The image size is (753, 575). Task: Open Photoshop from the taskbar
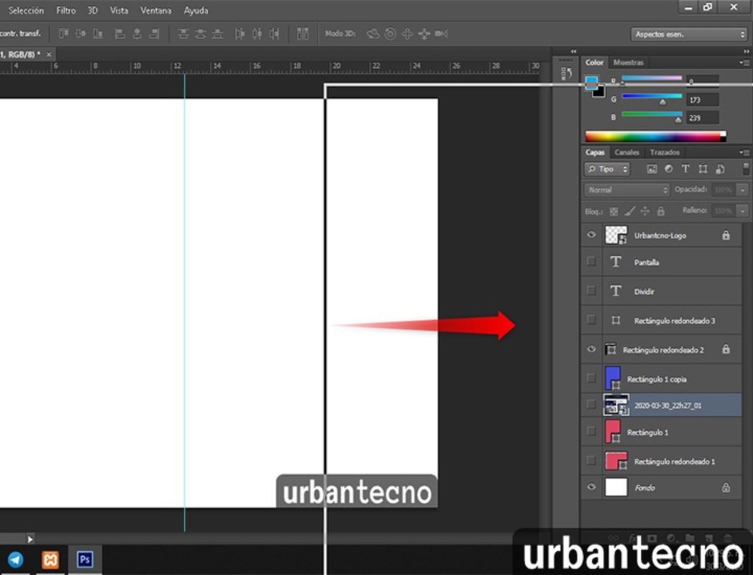[85, 559]
